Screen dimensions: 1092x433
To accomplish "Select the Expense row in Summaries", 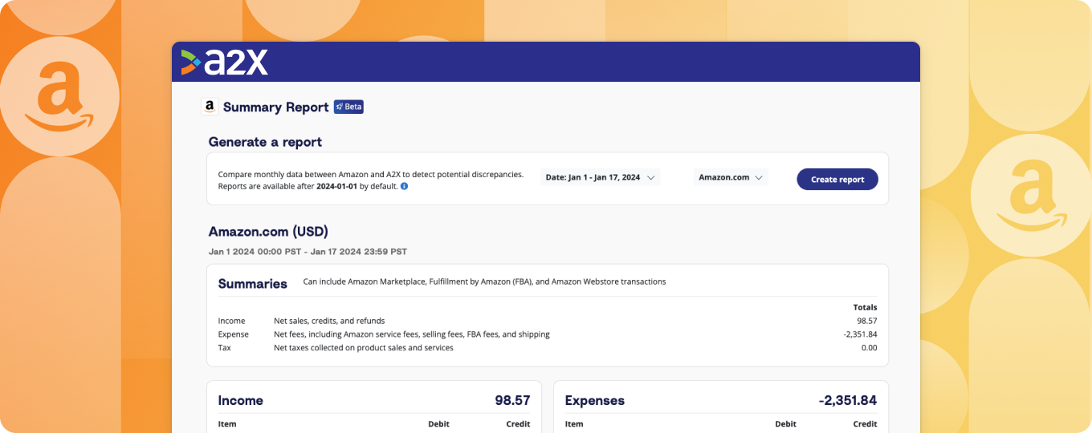I will [x=233, y=334].
